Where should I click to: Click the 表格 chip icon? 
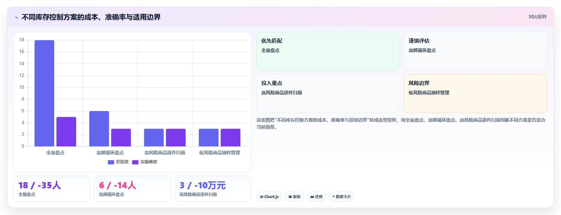coord(290,197)
